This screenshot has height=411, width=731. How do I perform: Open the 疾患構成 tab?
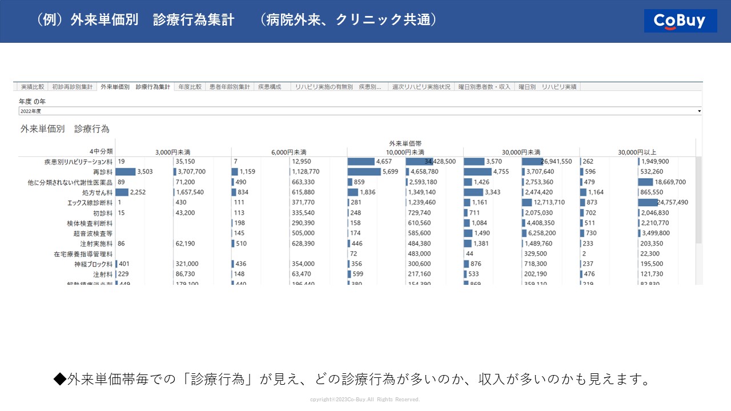point(270,87)
